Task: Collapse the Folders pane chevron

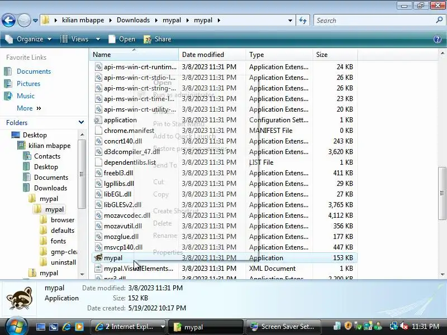Action: 81,122
